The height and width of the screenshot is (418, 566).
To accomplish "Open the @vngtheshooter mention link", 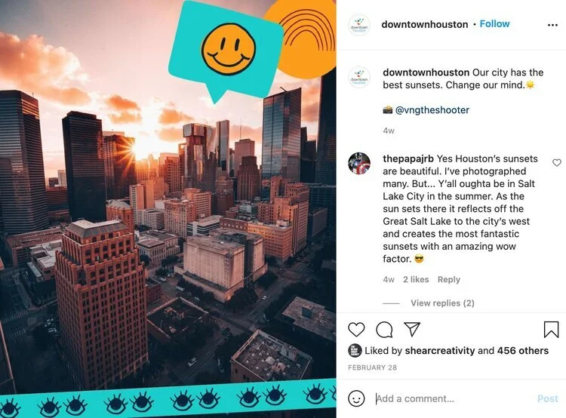I will click(432, 109).
